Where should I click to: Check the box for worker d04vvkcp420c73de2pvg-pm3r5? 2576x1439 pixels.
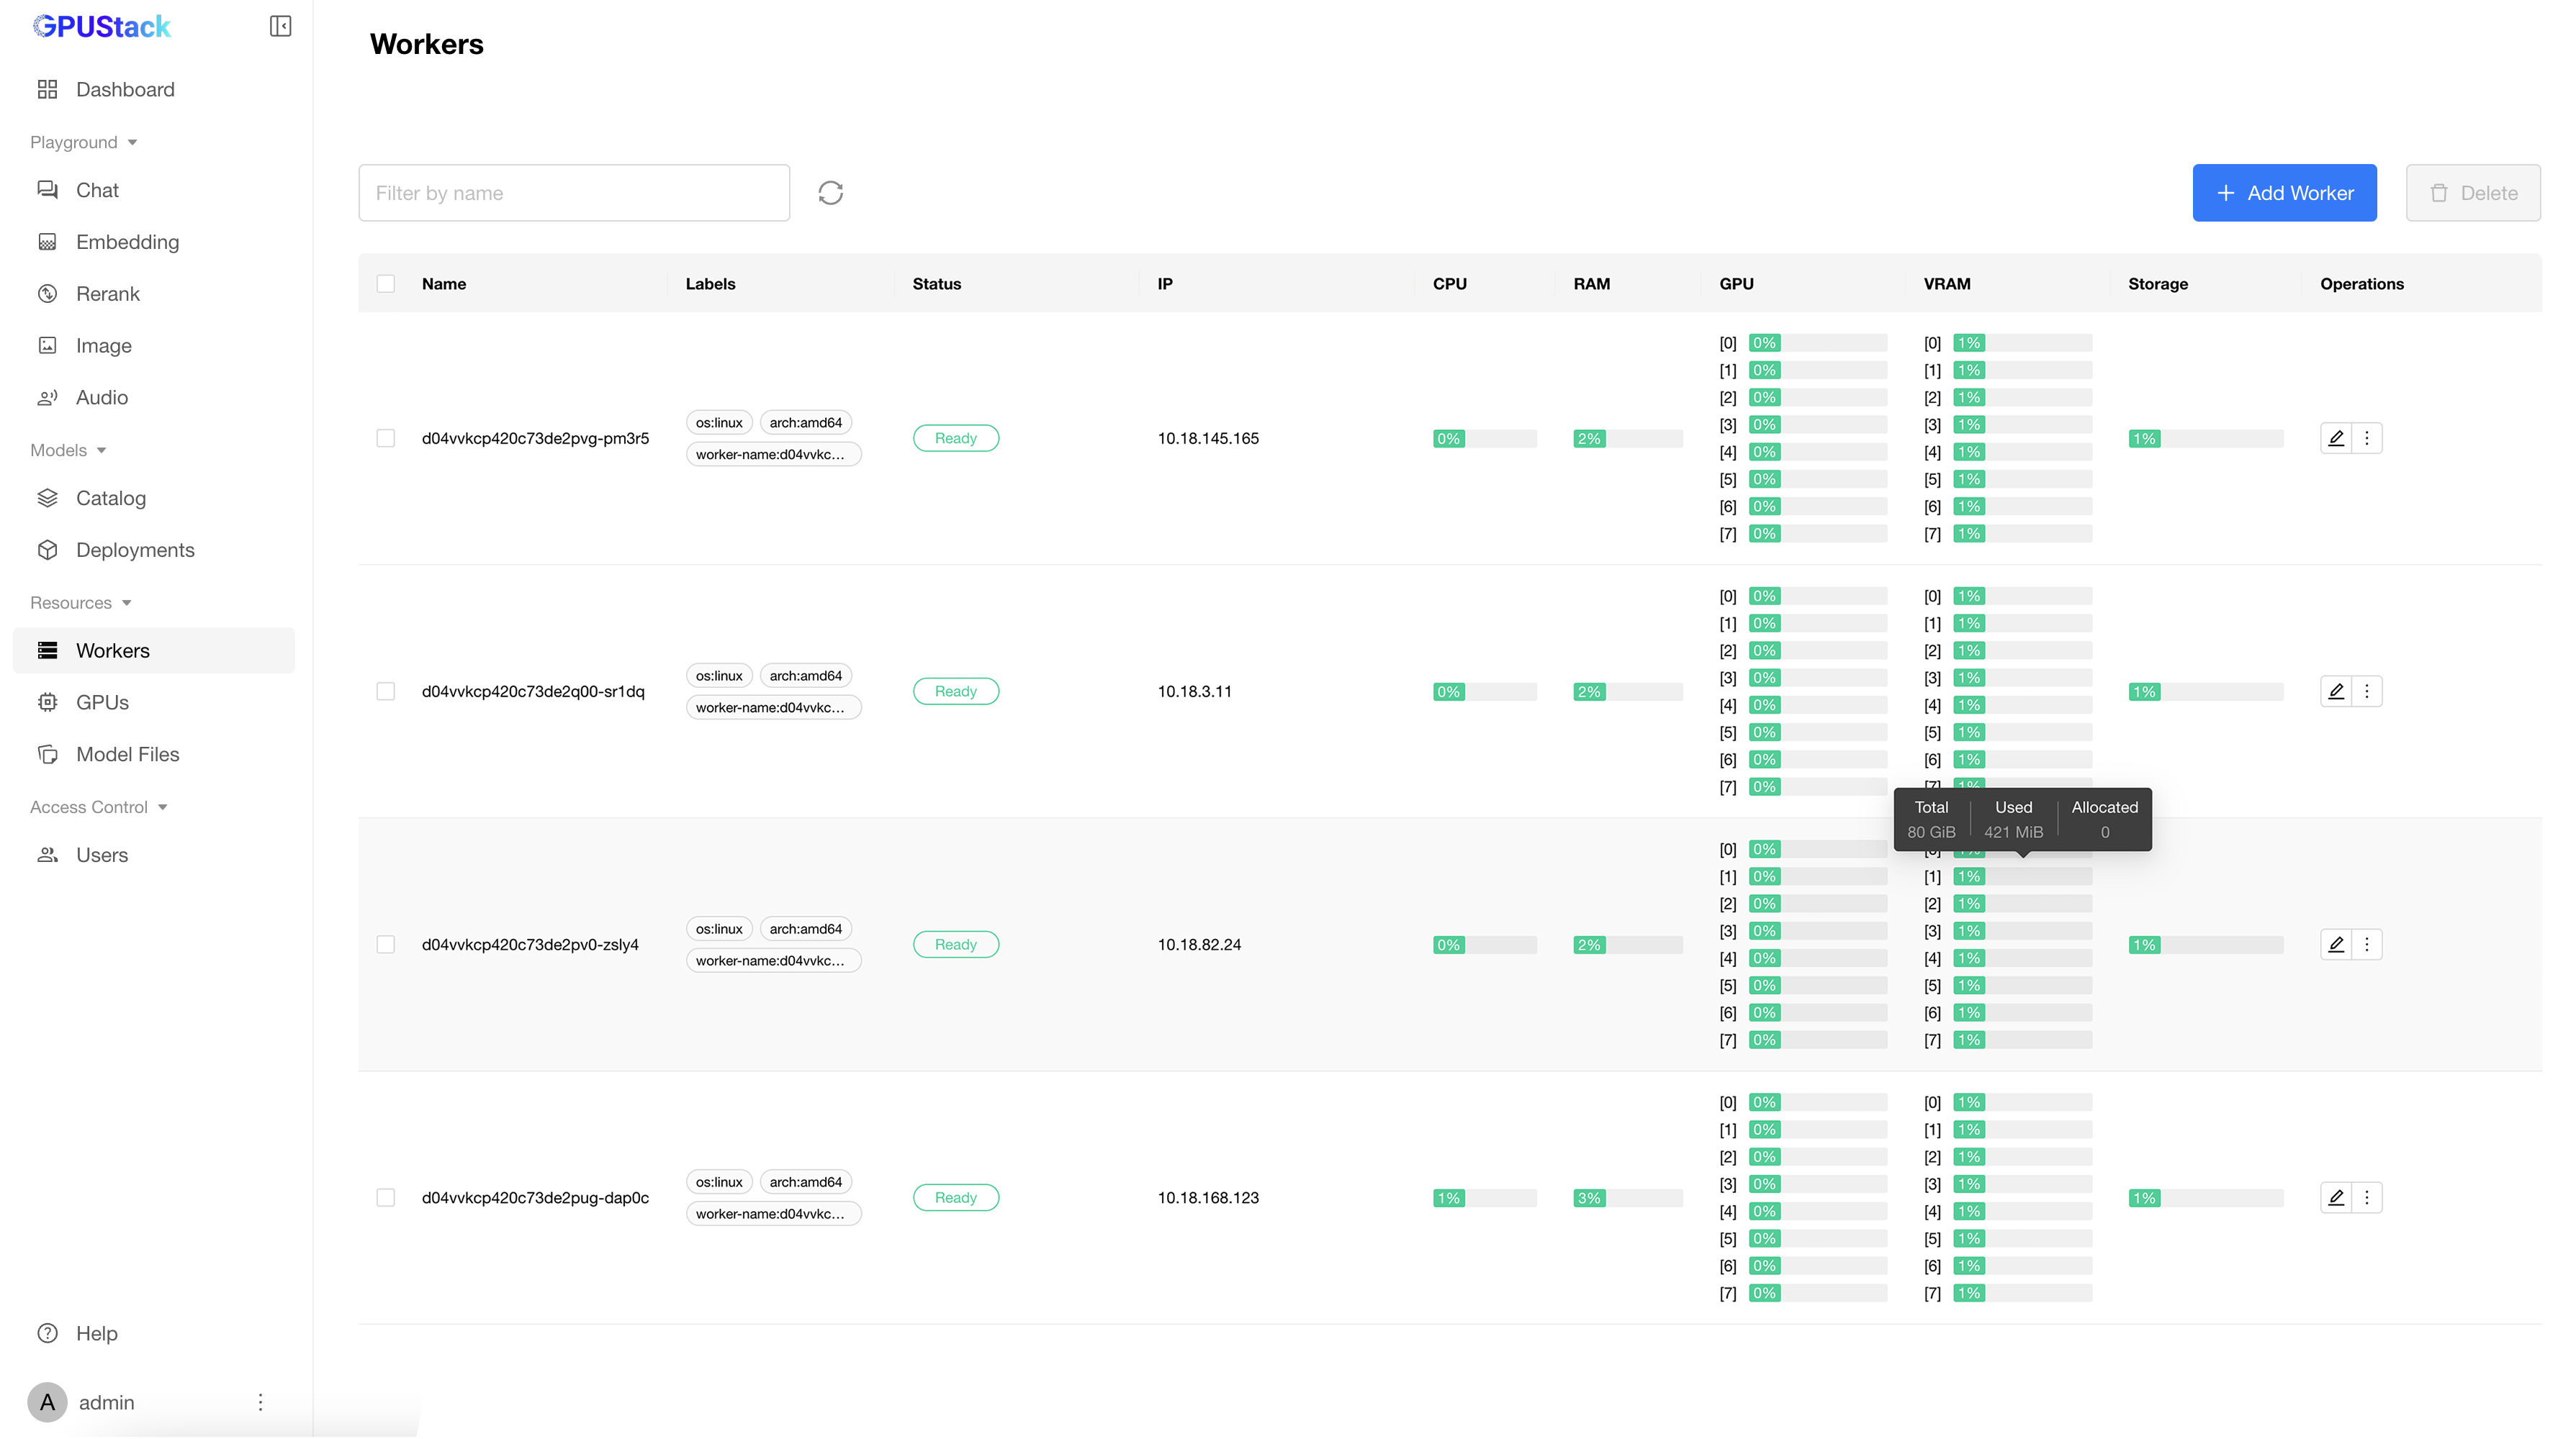[385, 437]
